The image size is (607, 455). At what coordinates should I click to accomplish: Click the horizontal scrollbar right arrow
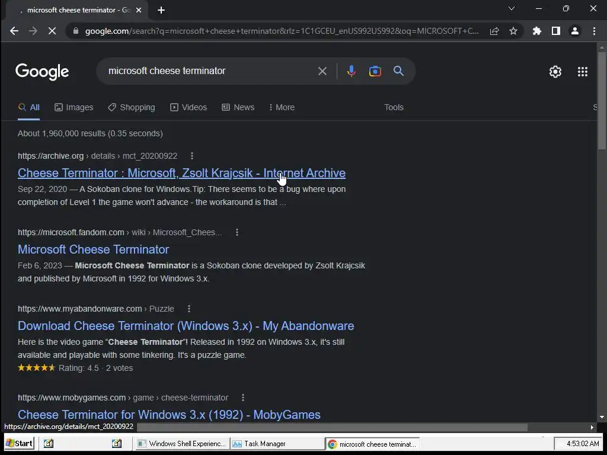tap(592, 427)
